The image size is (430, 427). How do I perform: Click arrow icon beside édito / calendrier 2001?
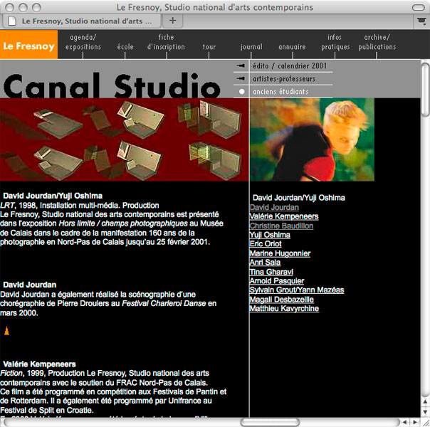tap(241, 66)
